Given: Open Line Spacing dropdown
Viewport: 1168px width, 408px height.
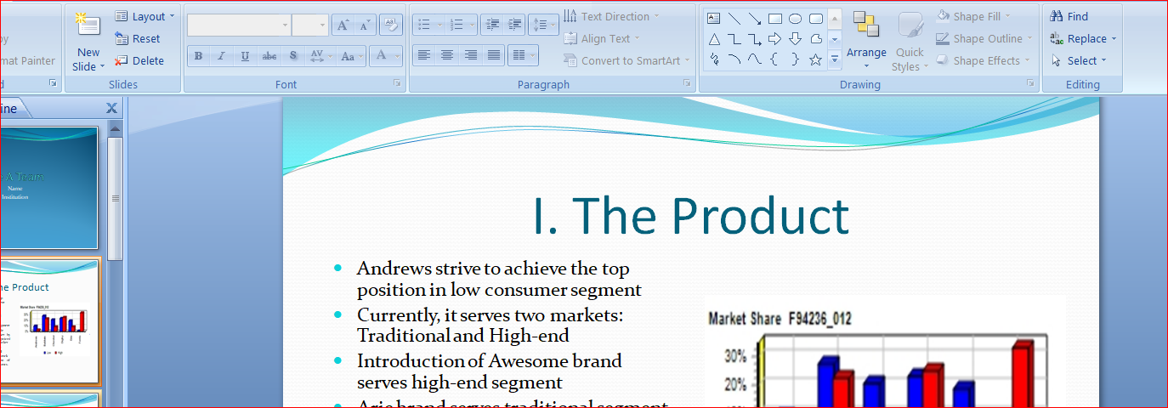Looking at the screenshot, I should (x=543, y=25).
